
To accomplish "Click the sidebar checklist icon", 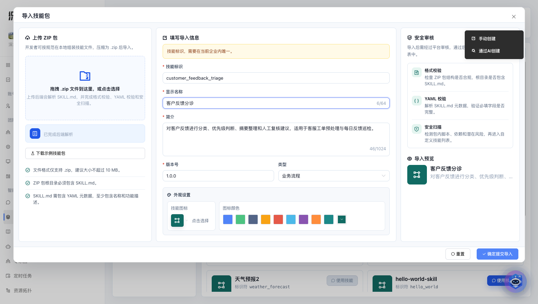I will click(8, 80).
